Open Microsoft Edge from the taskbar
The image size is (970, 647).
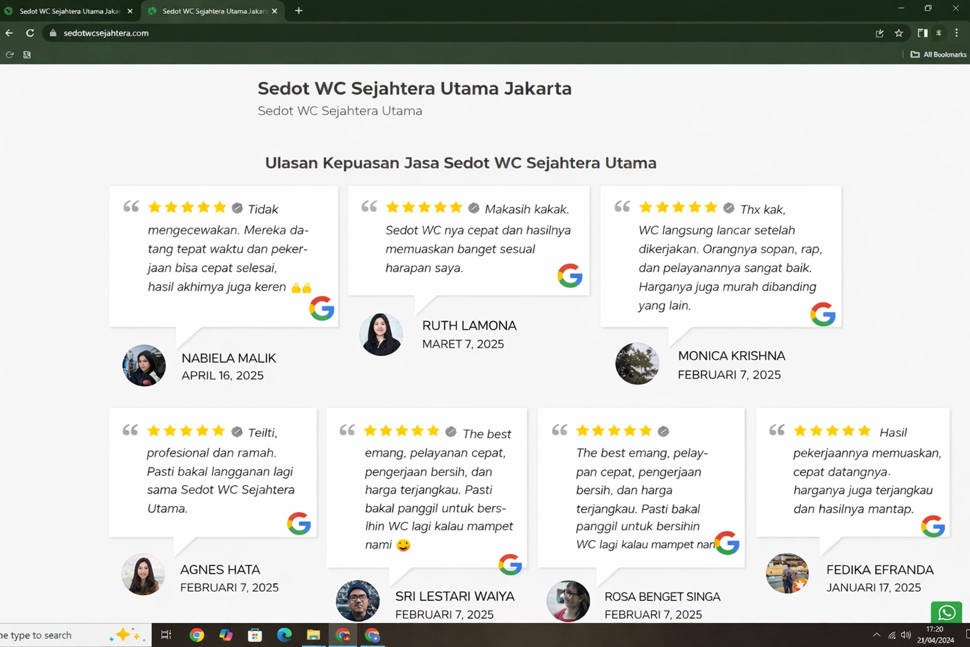coord(284,635)
